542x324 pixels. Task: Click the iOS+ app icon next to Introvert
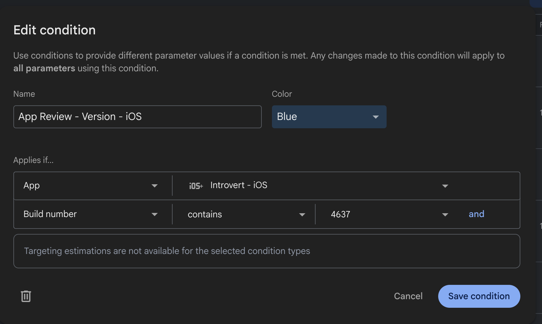coord(195,186)
